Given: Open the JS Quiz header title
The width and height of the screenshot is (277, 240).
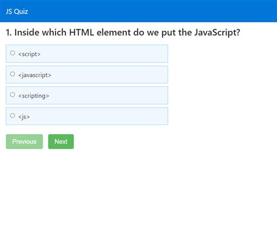Looking at the screenshot, I should click(x=17, y=12).
